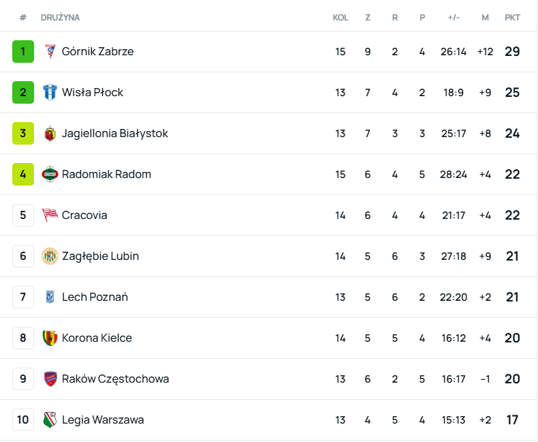This screenshot has width=538, height=442.
Task: Click the Legia Warszawa club crest
Action: (50, 419)
